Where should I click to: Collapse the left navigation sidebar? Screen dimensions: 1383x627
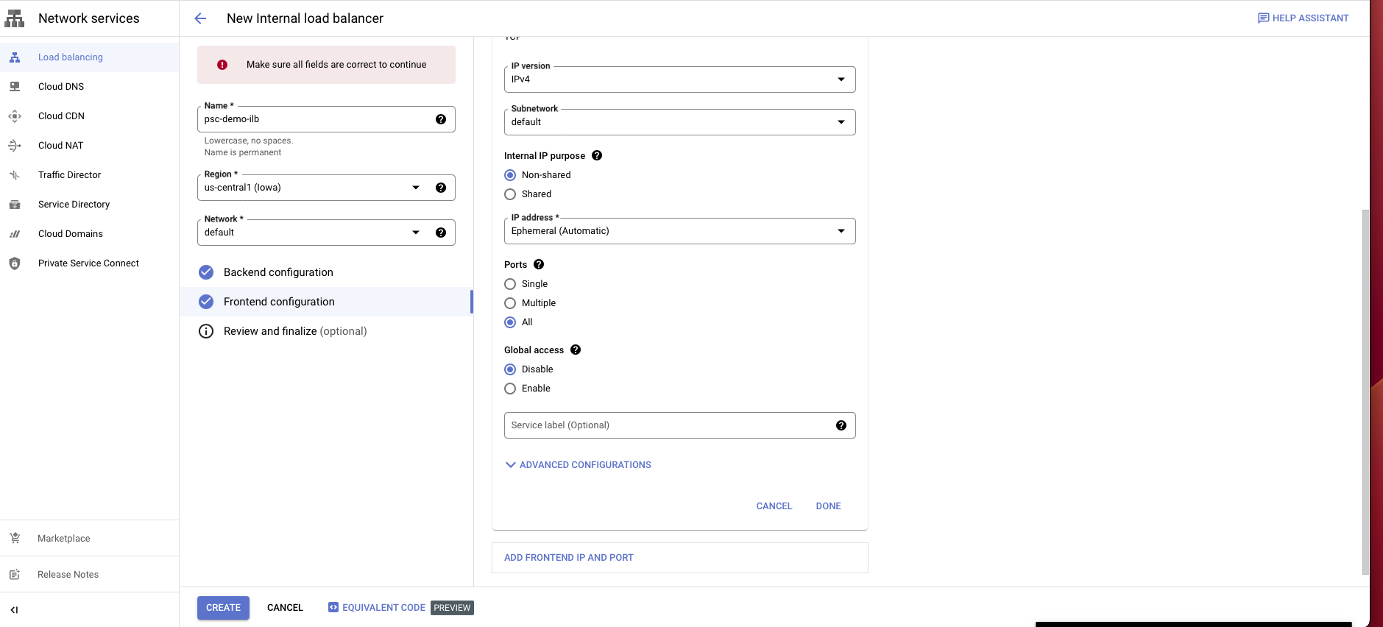14,609
